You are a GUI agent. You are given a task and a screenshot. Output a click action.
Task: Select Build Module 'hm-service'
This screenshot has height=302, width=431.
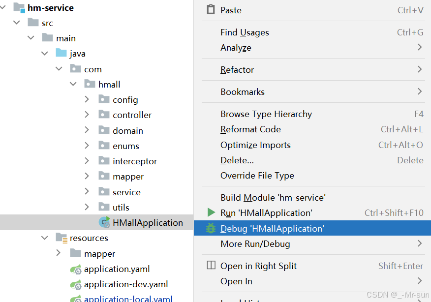point(273,197)
